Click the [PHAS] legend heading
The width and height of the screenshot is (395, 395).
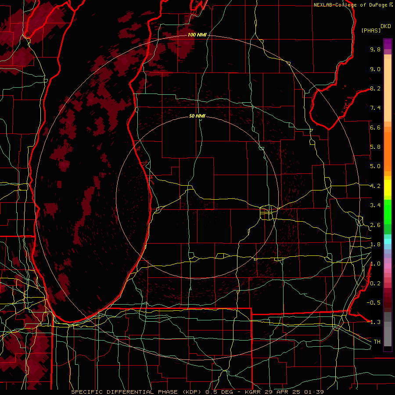click(x=371, y=30)
